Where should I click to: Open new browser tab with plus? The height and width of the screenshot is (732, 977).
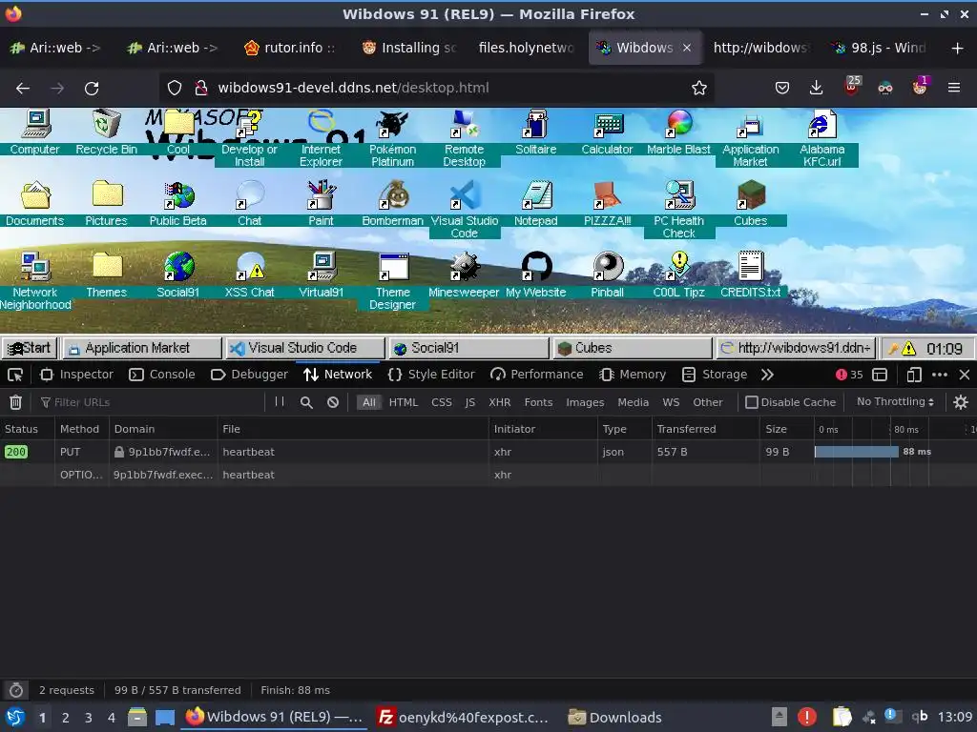point(957,48)
